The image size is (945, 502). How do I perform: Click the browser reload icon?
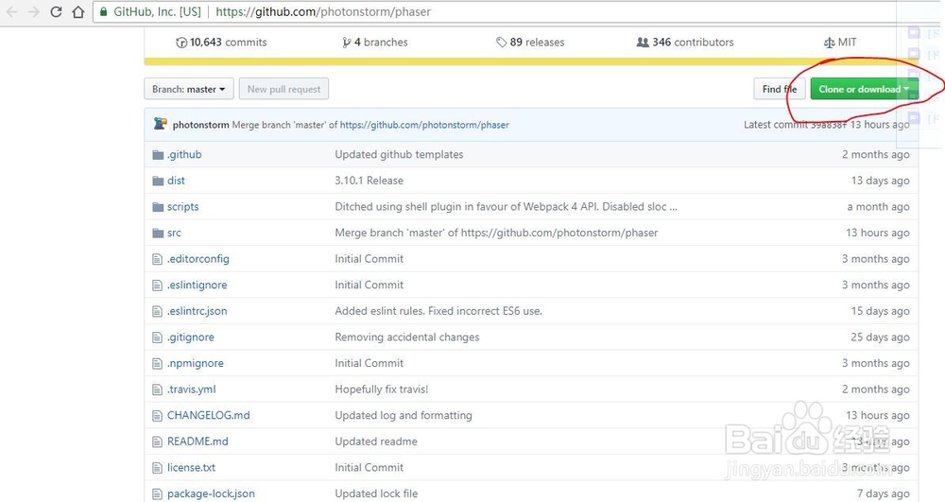coord(56,12)
